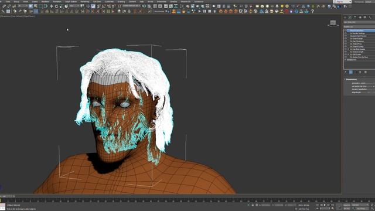Open the named selection sets dropdown
375x211 pixels.
tap(131, 6)
